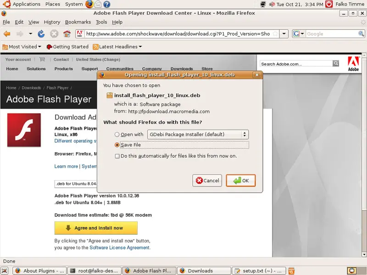The width and height of the screenshot is (367, 275).
Task: Click the stop loading button
Action: [x=54, y=34]
